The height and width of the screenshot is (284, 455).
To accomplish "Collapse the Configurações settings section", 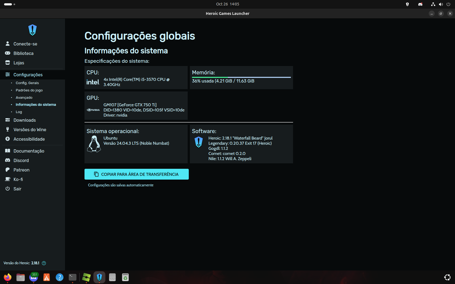I will 28,75.
